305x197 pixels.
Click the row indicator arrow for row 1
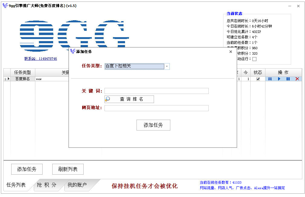(8, 79)
